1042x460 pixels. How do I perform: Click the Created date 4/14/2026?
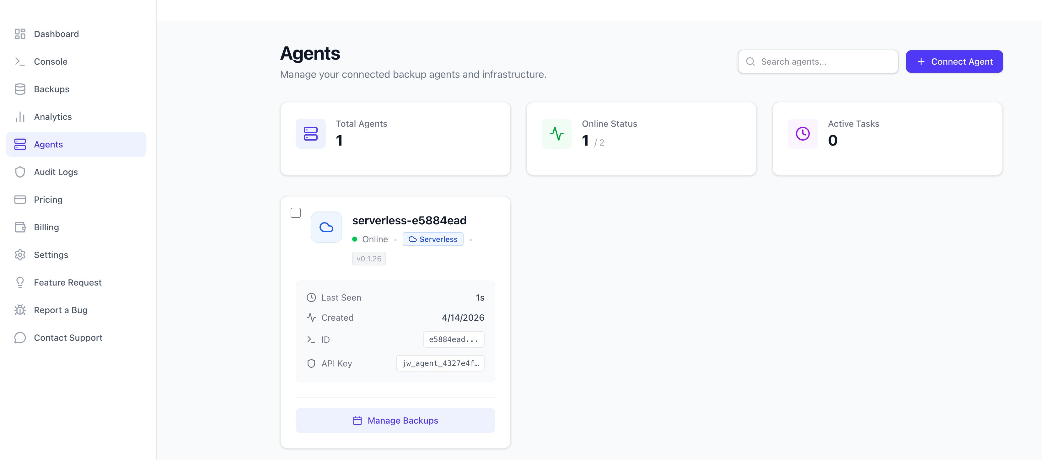tap(463, 318)
